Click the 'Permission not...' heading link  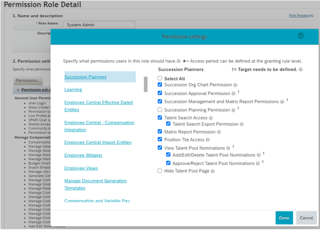(36, 90)
